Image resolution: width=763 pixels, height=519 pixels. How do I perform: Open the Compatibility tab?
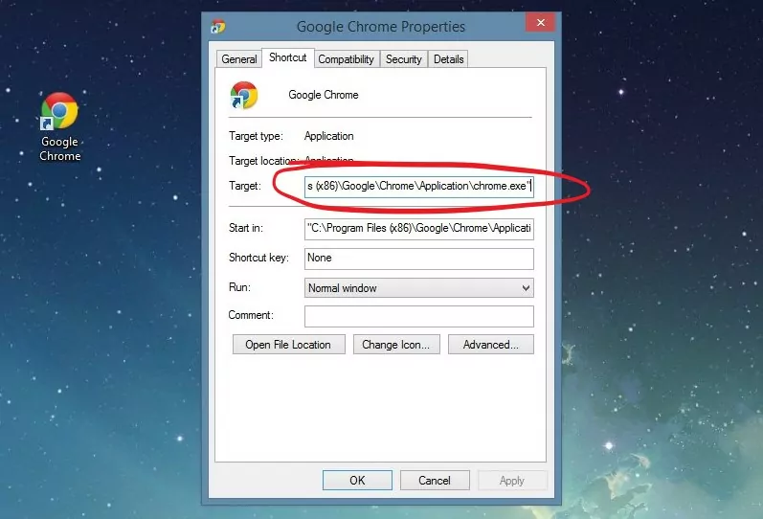point(346,59)
